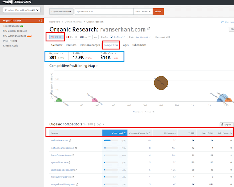The height and width of the screenshot is (187, 234).
Task: Open Topic Research in the sidebar
Action: coord(11,26)
